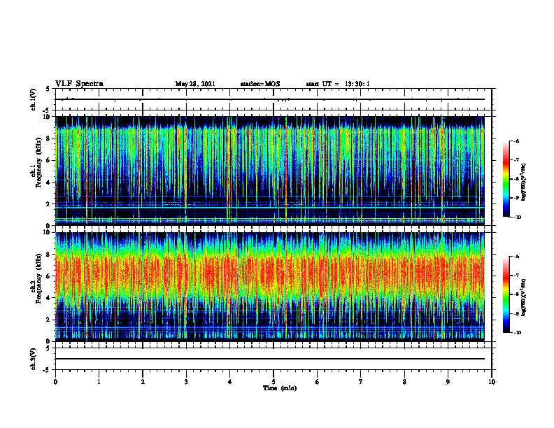Click the ch.2 frequency tick label "8"
The image size is (554, 428).
coord(49,255)
